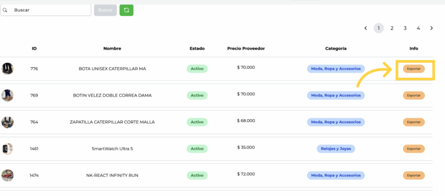This screenshot has width=445, height=196.
Task: Export the Botin Velez Doble Correa product
Action: point(414,95)
